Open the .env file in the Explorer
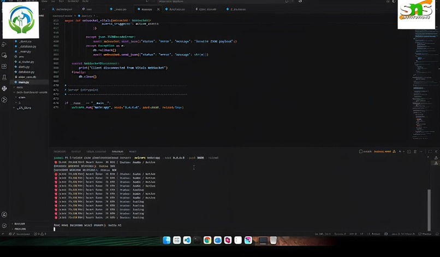 (21, 56)
